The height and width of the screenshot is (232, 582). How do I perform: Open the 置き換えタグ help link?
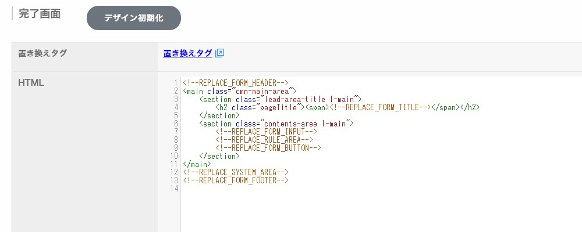click(187, 53)
